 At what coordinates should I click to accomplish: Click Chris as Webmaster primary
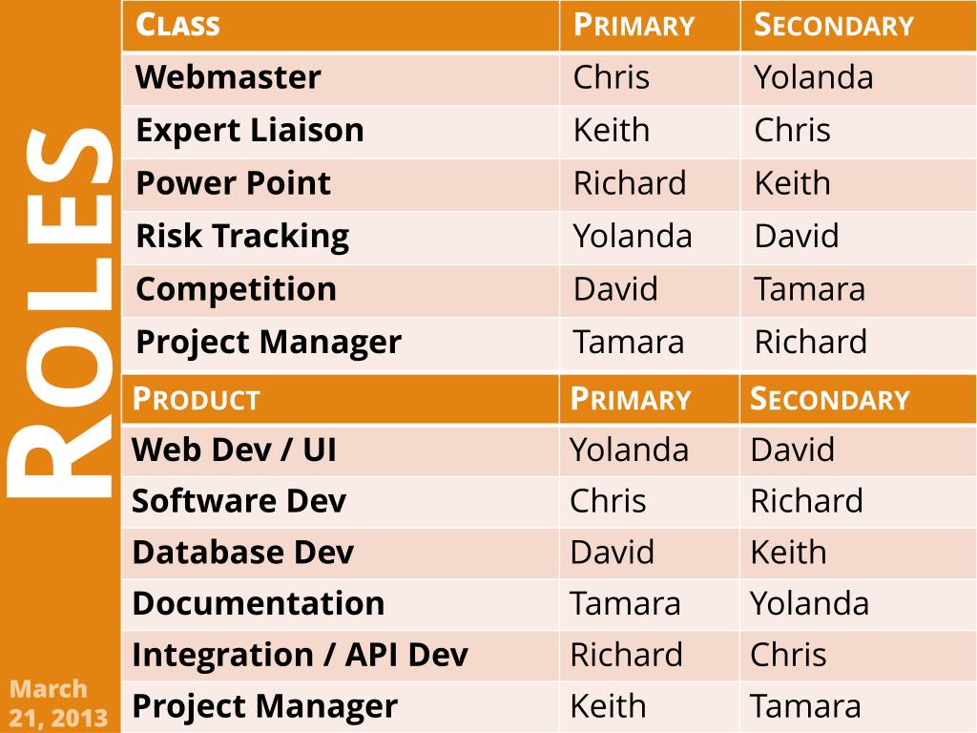tap(612, 77)
